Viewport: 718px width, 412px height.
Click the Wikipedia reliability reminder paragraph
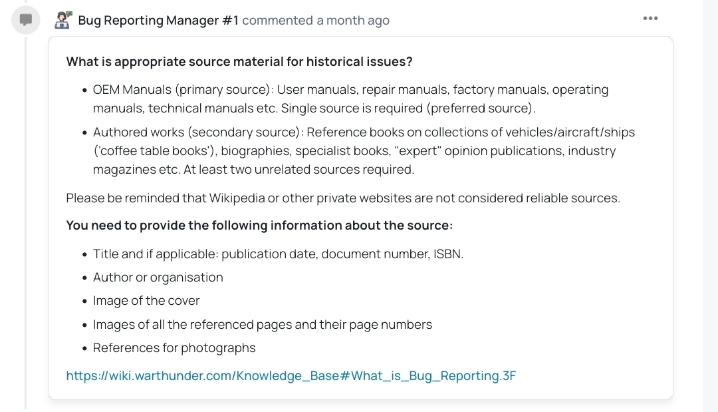pos(343,198)
